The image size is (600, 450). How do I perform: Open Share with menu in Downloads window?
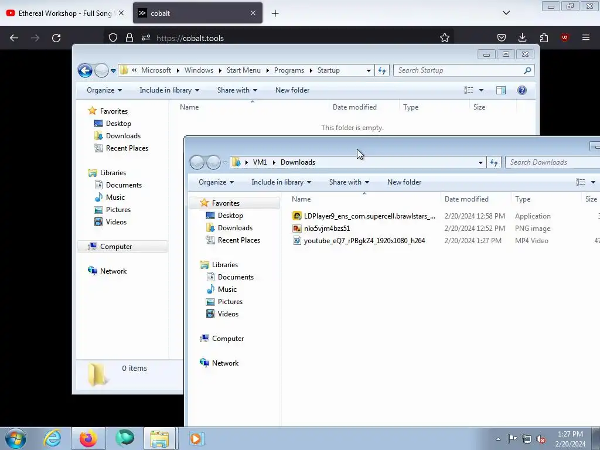[349, 182]
